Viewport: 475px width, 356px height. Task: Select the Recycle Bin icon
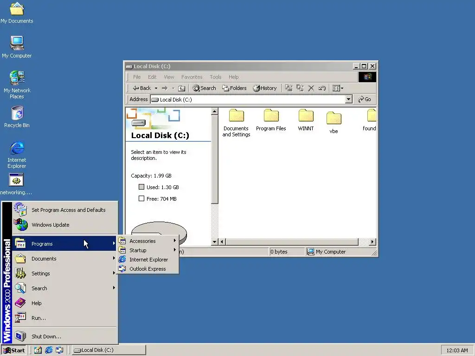click(x=17, y=117)
